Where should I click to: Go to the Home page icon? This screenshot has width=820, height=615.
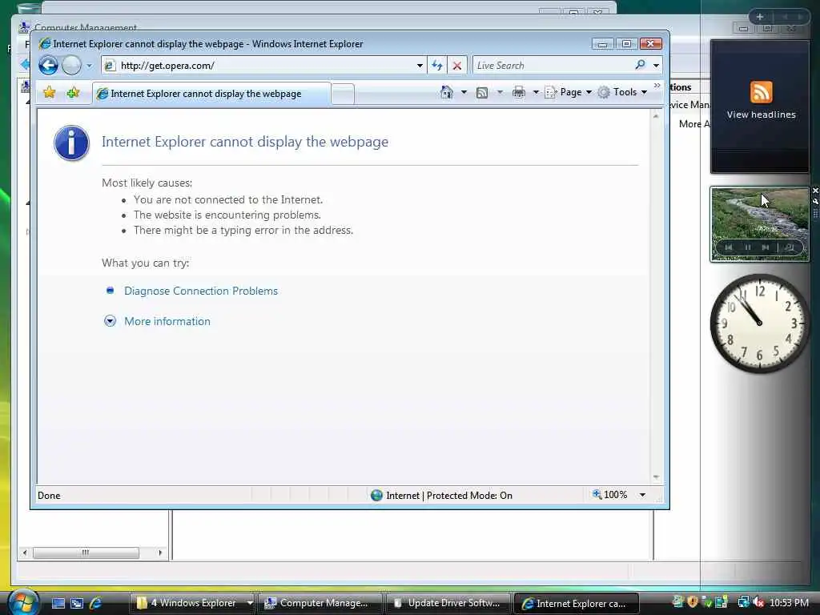[447, 93]
